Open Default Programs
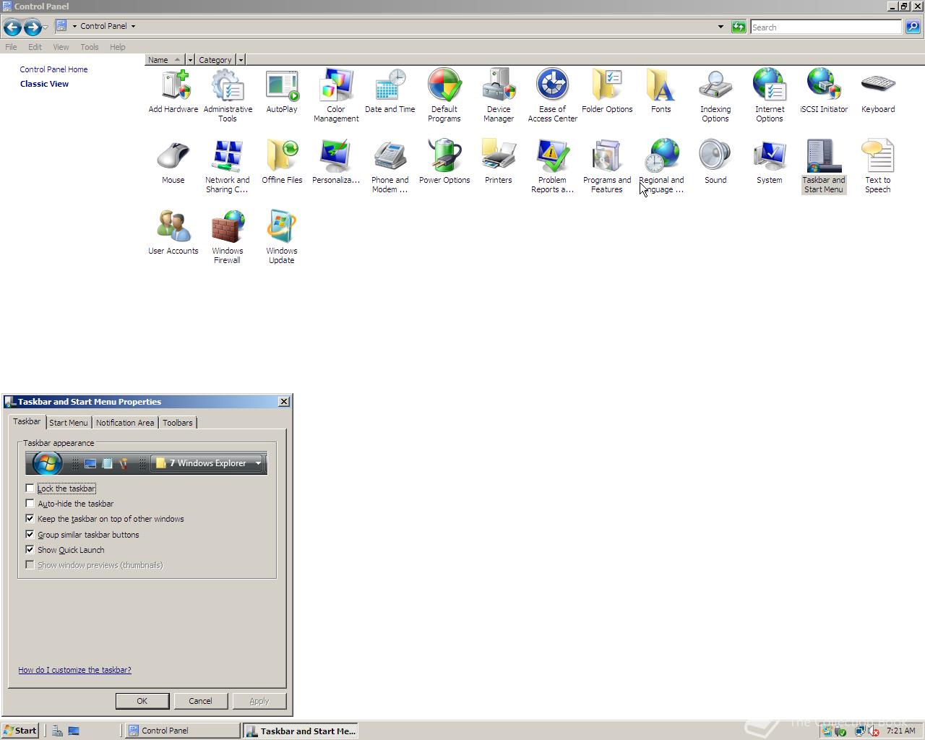Image resolution: width=925 pixels, height=740 pixels. tap(444, 96)
